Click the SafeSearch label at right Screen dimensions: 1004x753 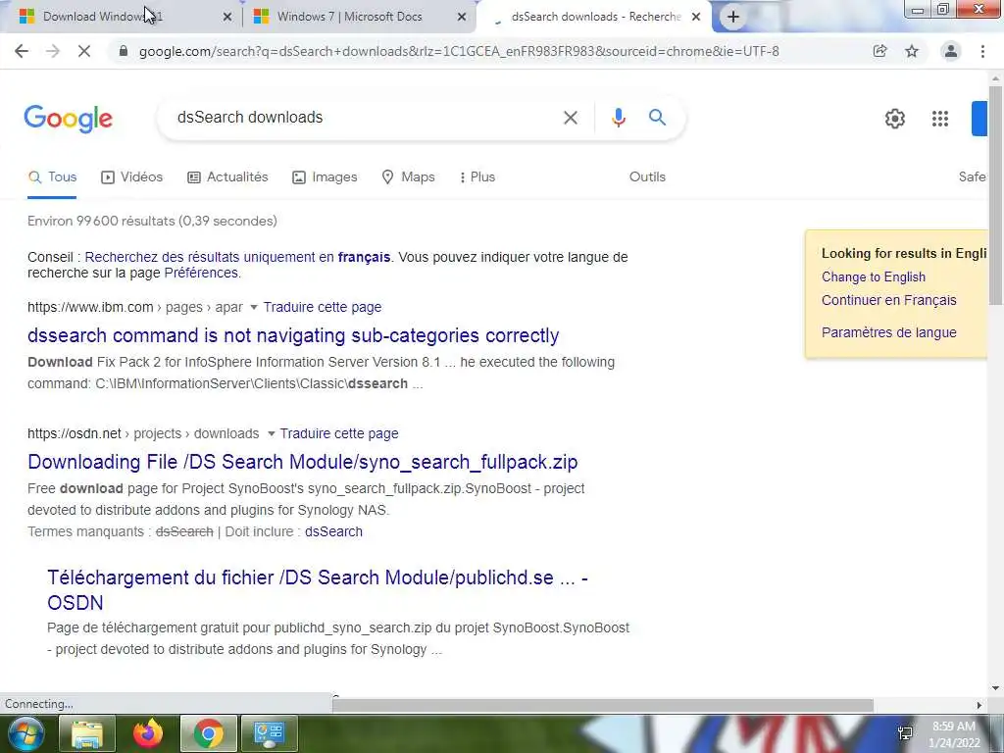(972, 177)
